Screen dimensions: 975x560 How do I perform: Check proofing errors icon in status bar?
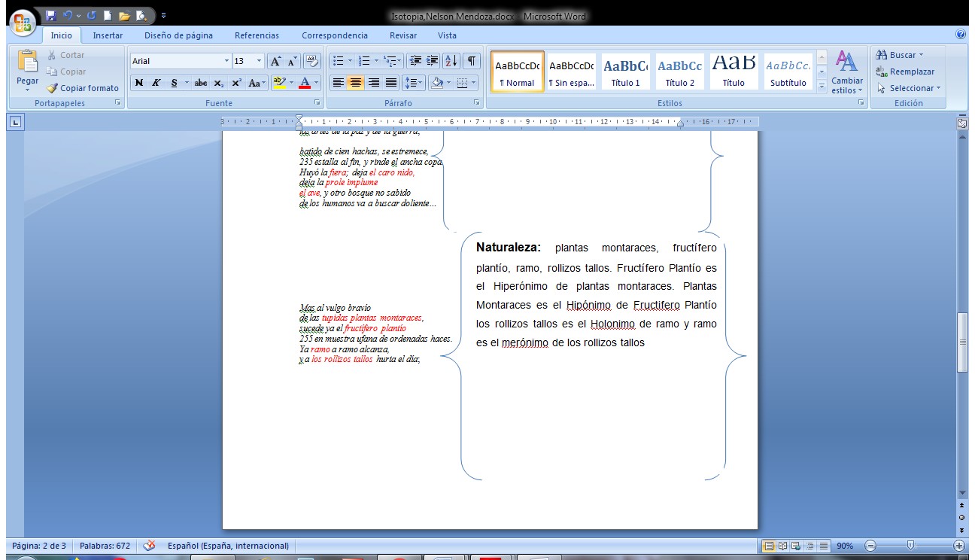tap(149, 546)
